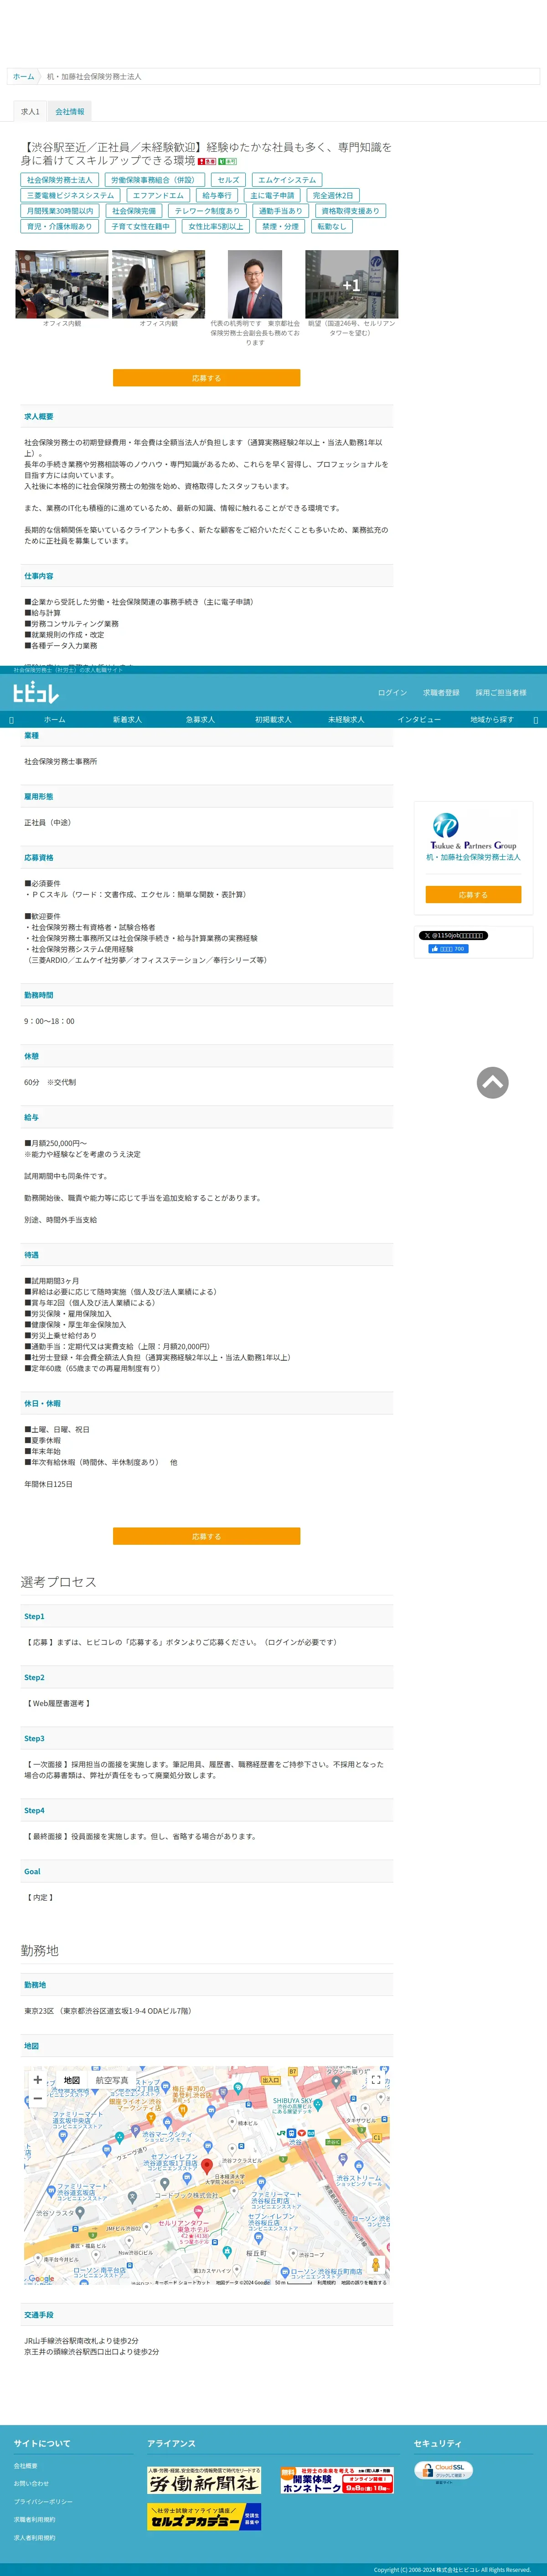
Task: Click the ヒビコレ site logo
Action: click(x=35, y=692)
